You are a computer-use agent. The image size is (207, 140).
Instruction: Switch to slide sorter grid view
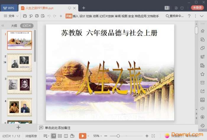click(60, 136)
